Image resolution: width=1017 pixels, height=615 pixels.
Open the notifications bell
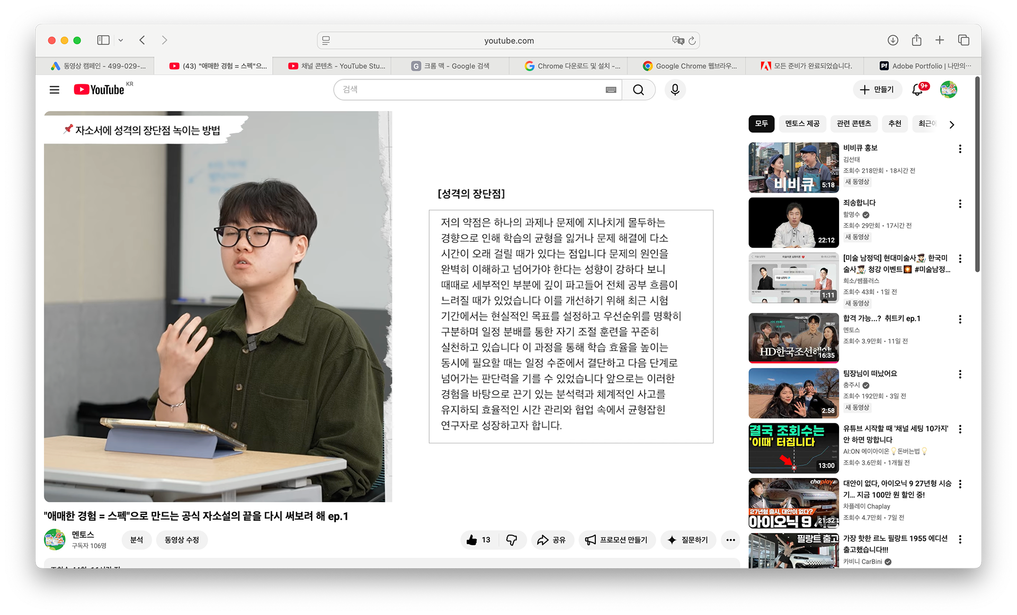point(917,90)
